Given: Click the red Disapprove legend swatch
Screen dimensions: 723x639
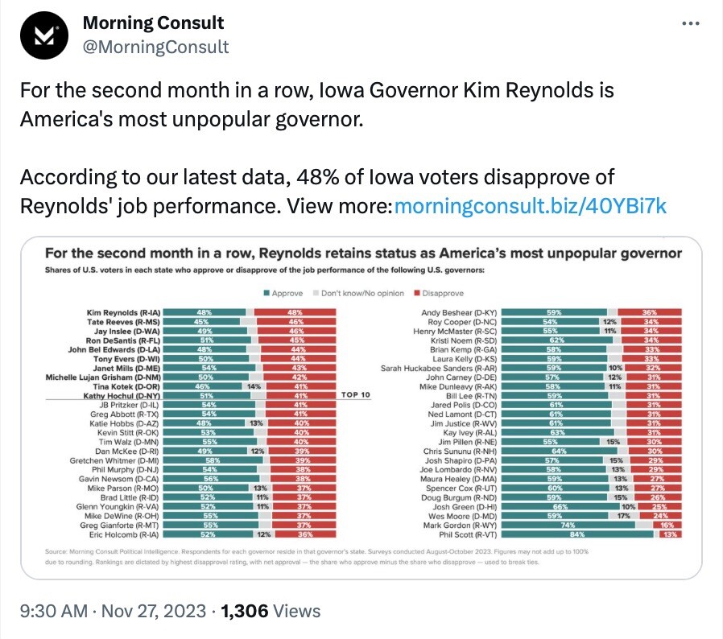Looking at the screenshot, I should pyautogui.click(x=417, y=293).
